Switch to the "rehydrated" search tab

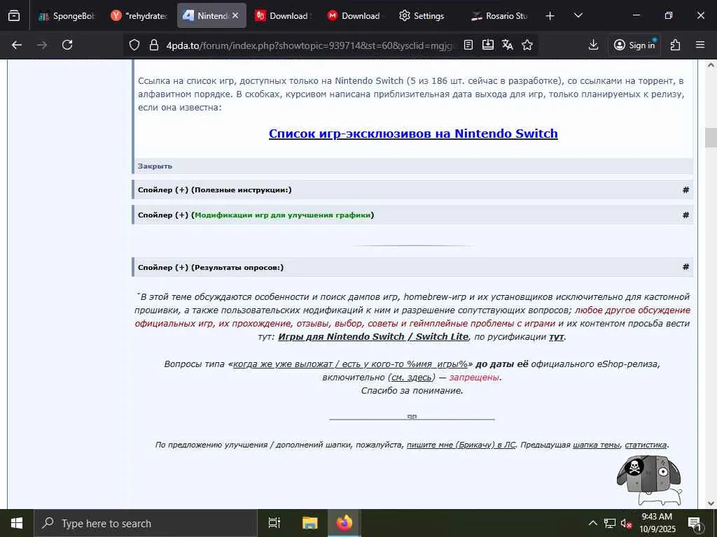[139, 15]
